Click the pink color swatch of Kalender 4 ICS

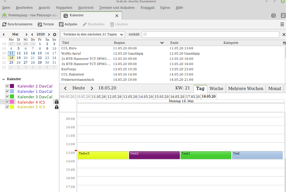12,102
